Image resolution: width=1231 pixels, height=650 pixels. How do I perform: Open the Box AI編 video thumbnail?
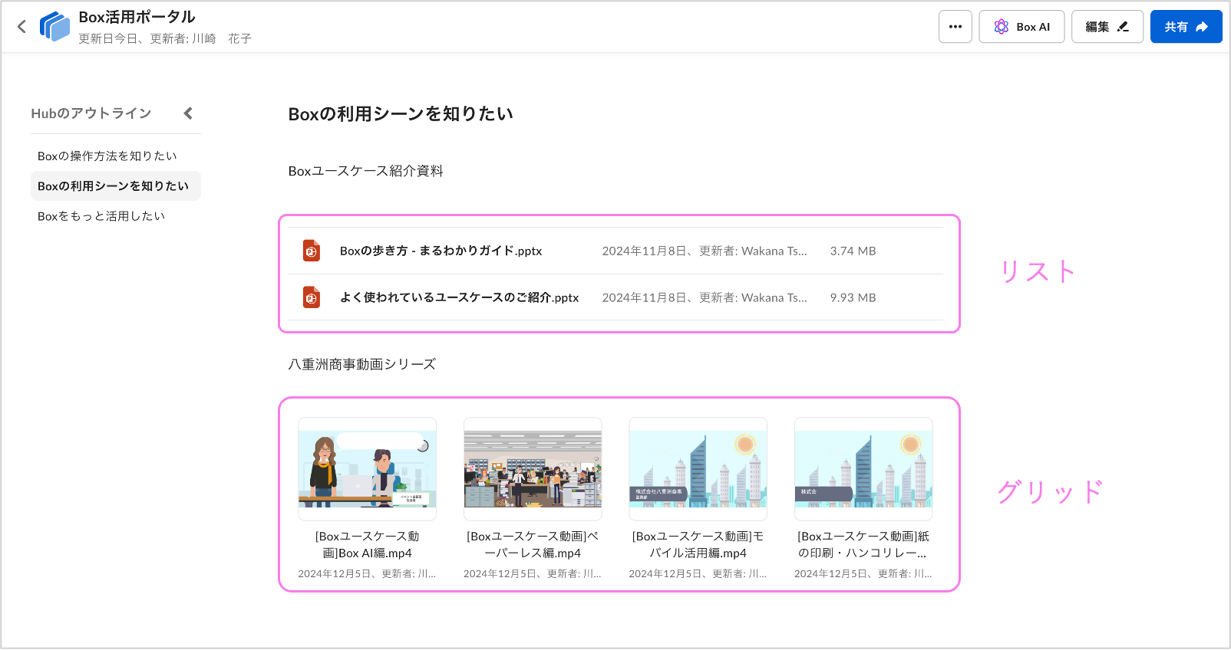click(368, 469)
